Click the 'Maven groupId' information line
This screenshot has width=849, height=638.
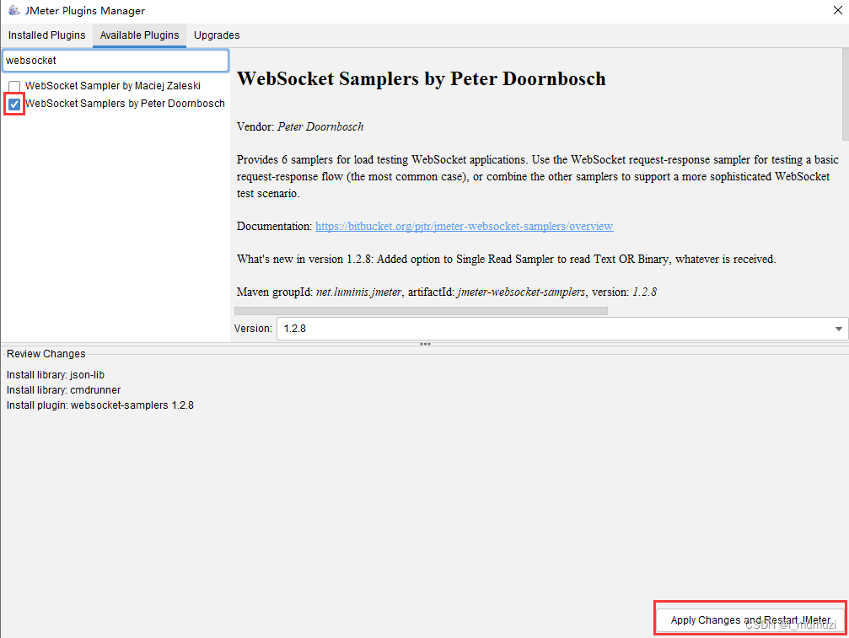click(x=447, y=292)
